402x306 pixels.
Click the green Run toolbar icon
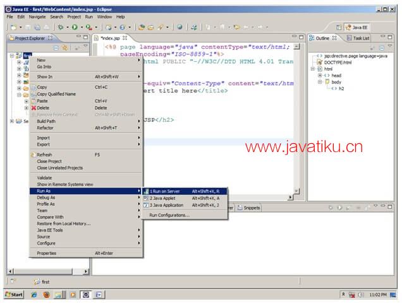75,27
